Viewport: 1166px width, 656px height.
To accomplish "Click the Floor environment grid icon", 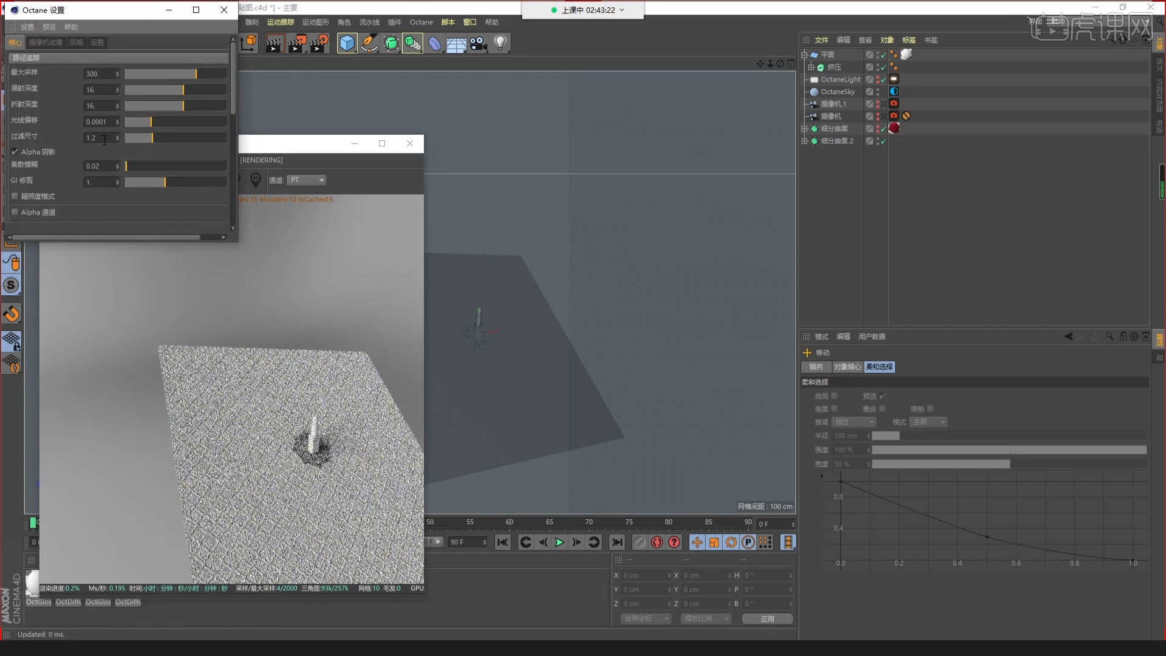I will pos(456,44).
